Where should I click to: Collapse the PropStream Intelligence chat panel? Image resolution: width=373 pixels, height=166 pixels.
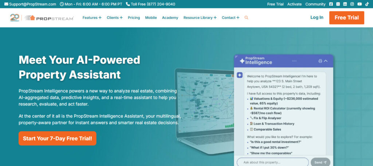tap(326, 61)
